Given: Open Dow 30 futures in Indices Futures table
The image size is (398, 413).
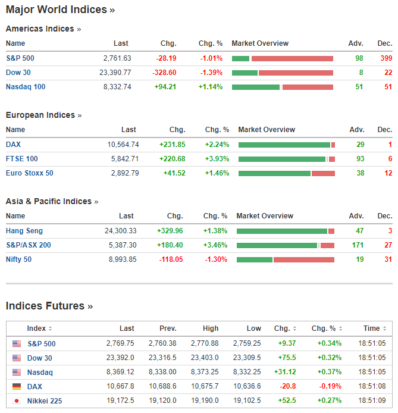Looking at the screenshot, I should 40,358.
